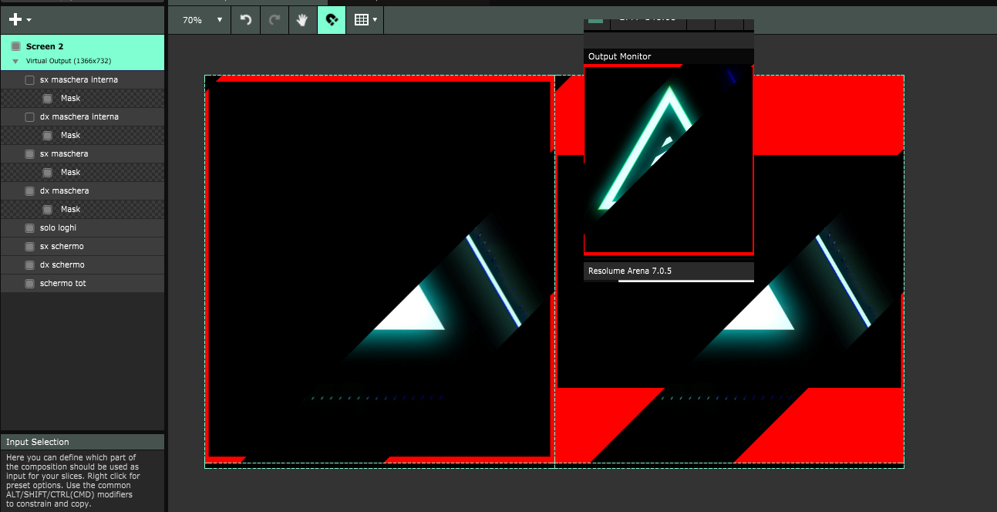Select the dx schermo slice

pyautogui.click(x=62, y=265)
